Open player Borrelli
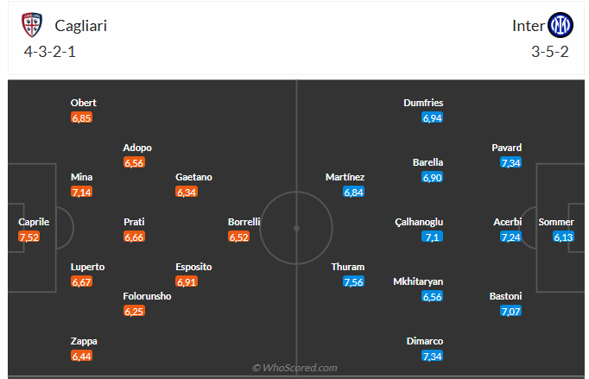589x379 pixels. tap(244, 222)
